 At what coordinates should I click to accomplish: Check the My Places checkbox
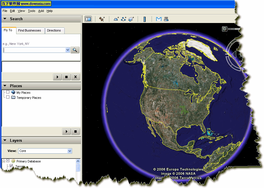click(8, 92)
